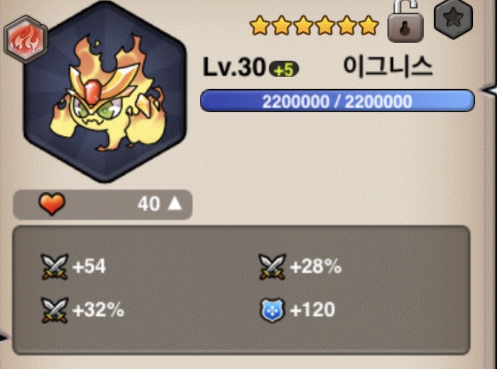Click the blue shield icon beside +120
This screenshot has width=497, height=369.
pyautogui.click(x=272, y=310)
